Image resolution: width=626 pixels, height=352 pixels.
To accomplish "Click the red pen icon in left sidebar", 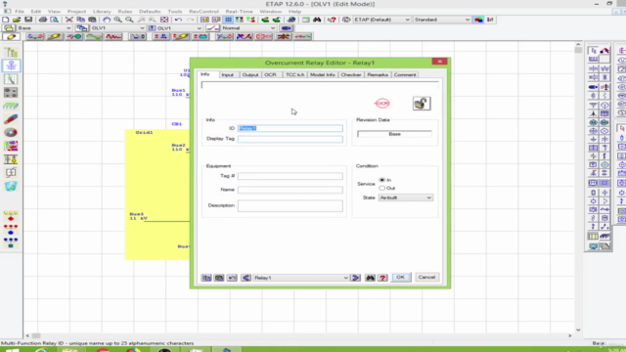I will click(11, 119).
